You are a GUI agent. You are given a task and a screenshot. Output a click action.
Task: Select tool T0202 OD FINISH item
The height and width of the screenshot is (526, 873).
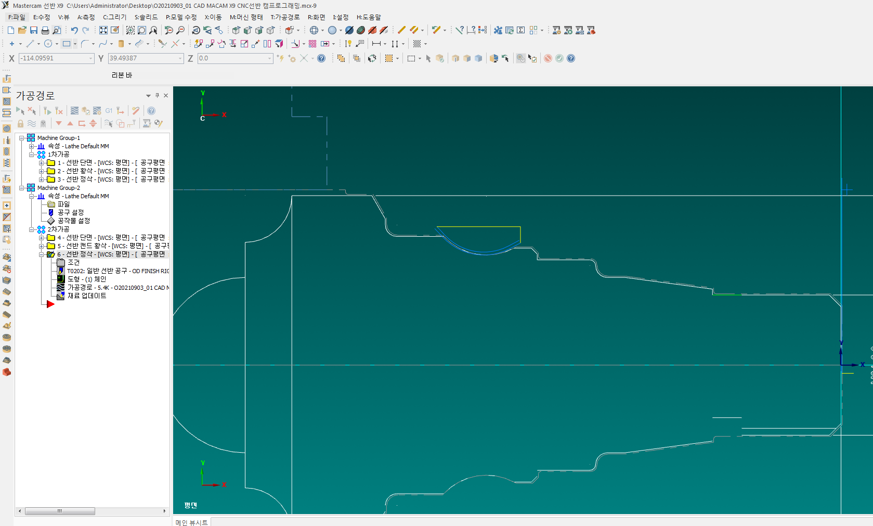coord(118,271)
